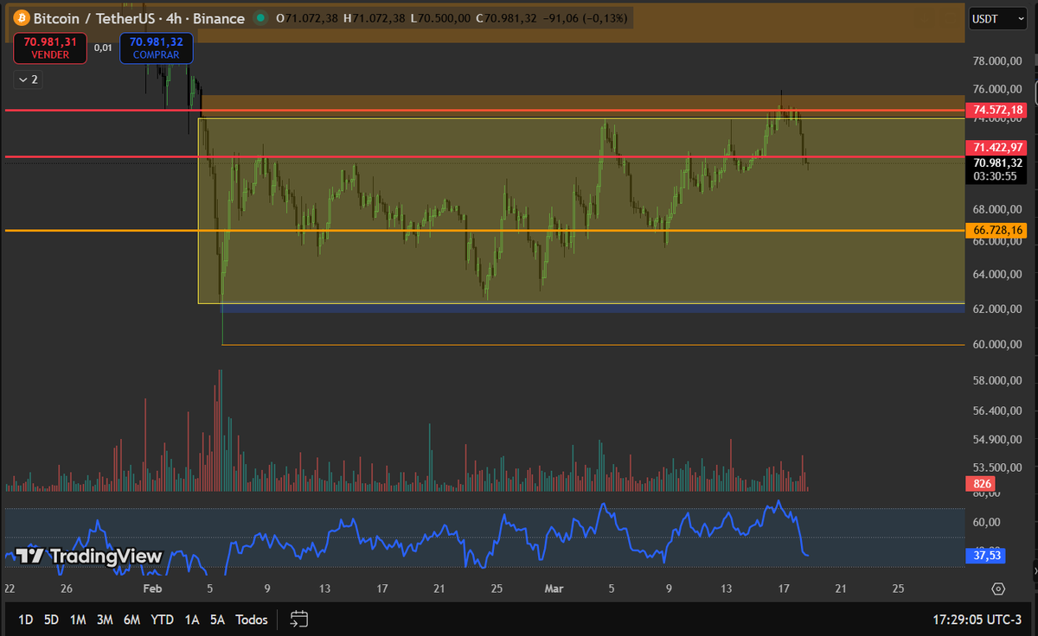The width and height of the screenshot is (1038, 636).
Task: Click the clock showing 17:29:05 UTC-3
Action: (x=977, y=620)
